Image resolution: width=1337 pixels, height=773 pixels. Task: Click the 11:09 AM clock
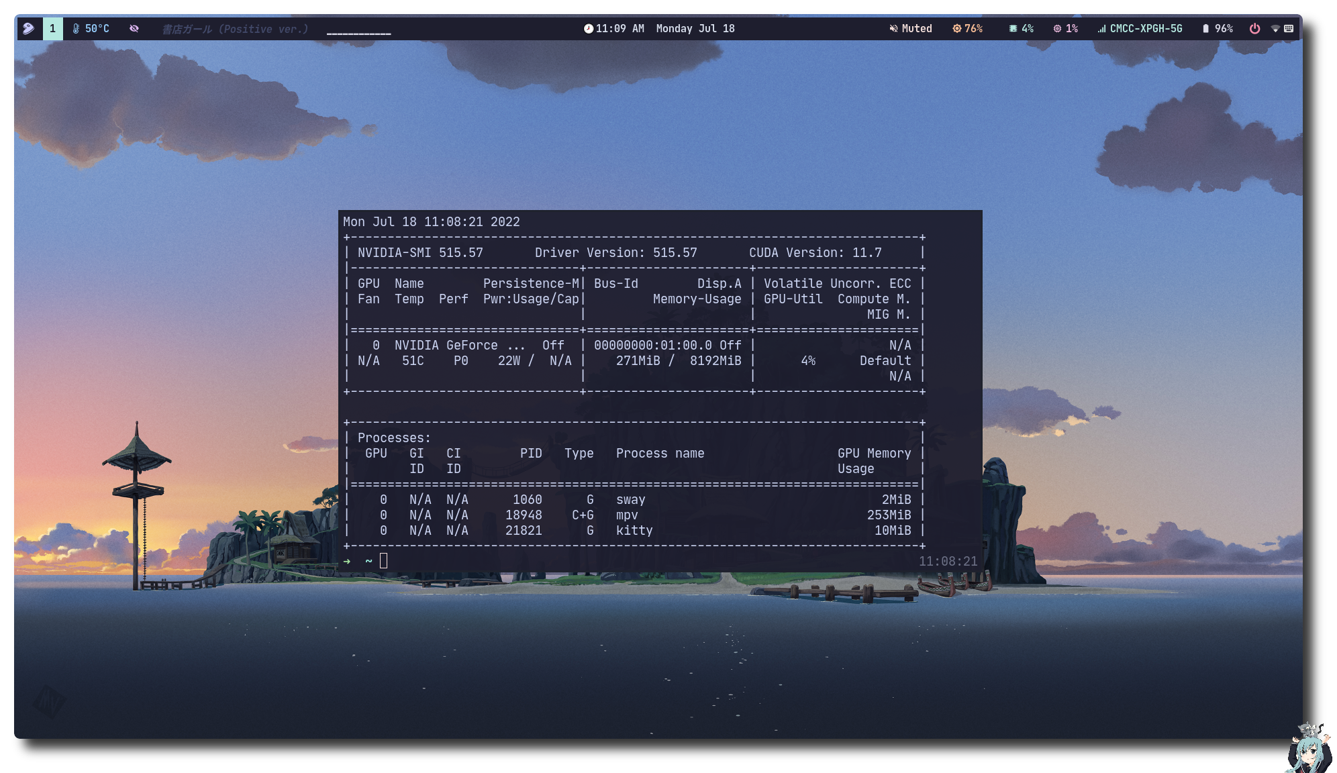click(x=614, y=28)
